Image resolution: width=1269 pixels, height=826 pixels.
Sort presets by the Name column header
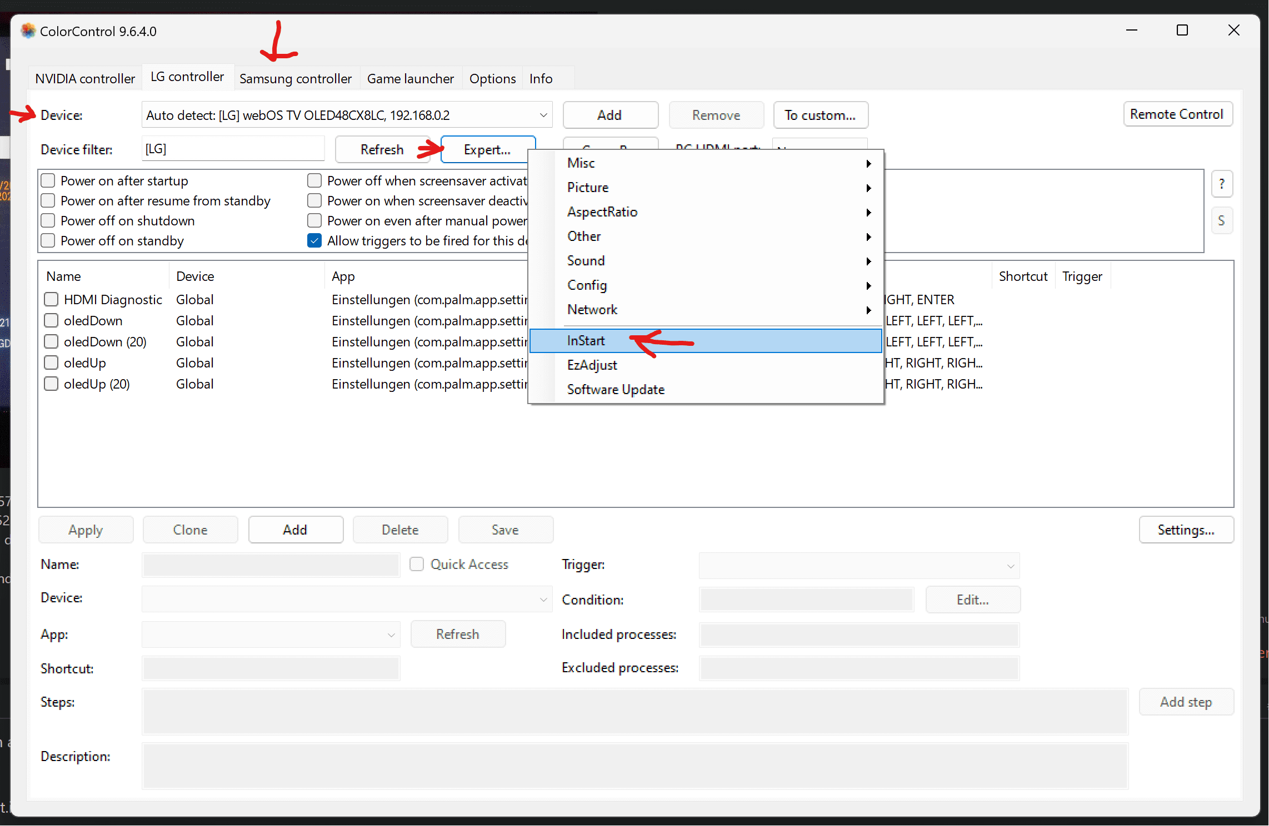[x=104, y=276]
